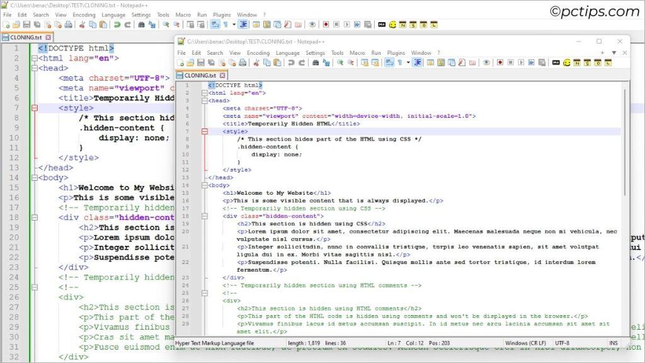
Task: Open the Encoding menu
Action: coord(84,14)
